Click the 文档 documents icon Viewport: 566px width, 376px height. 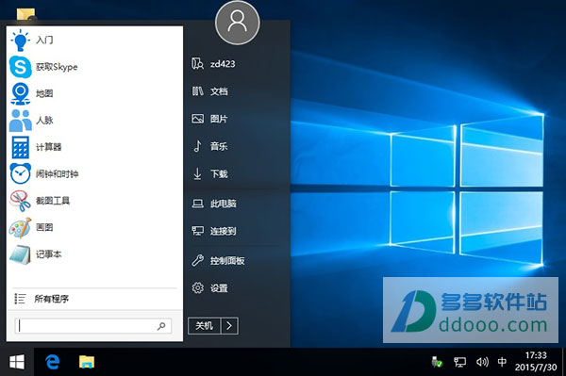[197, 91]
